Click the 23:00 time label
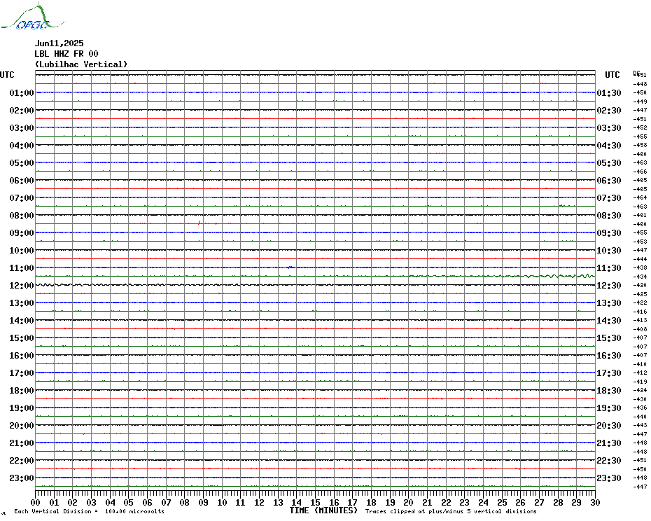Viewport: 651px width, 521px height. coord(22,478)
